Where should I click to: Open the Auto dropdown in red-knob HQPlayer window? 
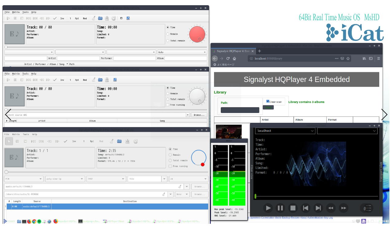182,52
